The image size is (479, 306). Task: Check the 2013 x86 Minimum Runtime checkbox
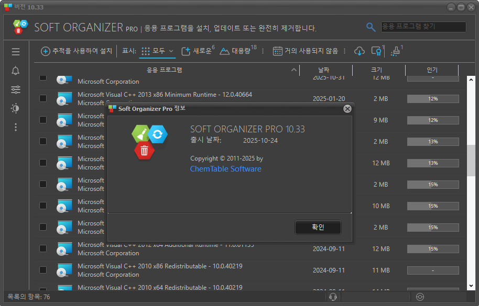coord(43,98)
